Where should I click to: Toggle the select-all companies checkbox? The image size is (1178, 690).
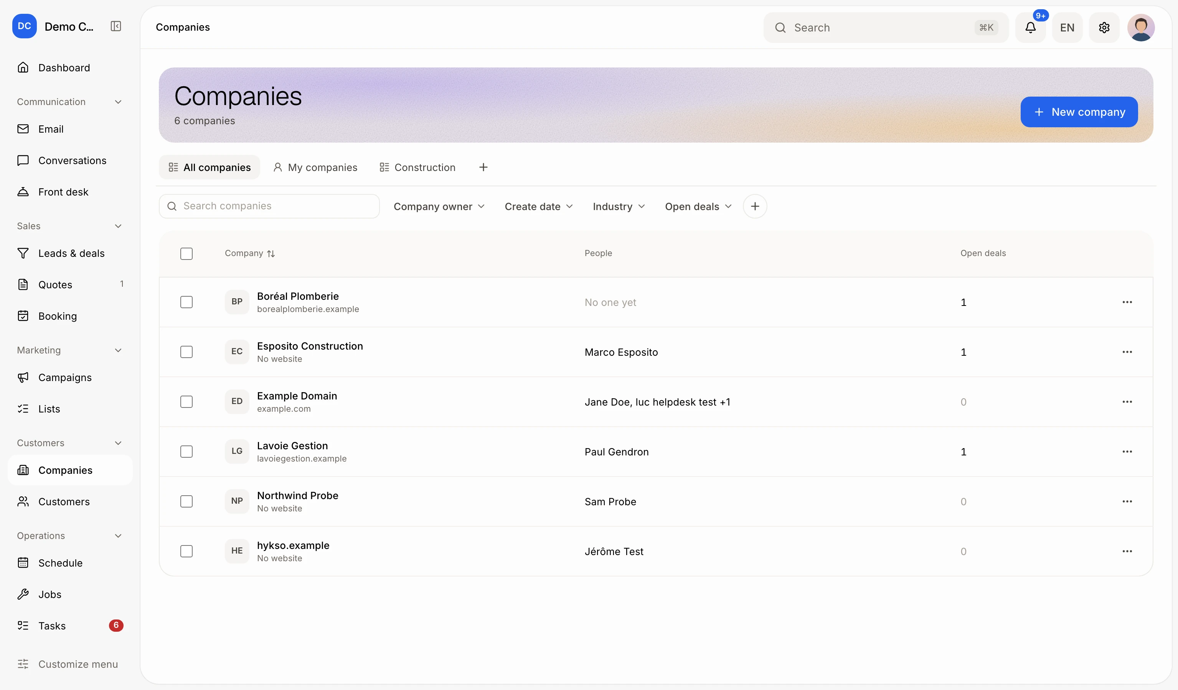[x=186, y=253]
